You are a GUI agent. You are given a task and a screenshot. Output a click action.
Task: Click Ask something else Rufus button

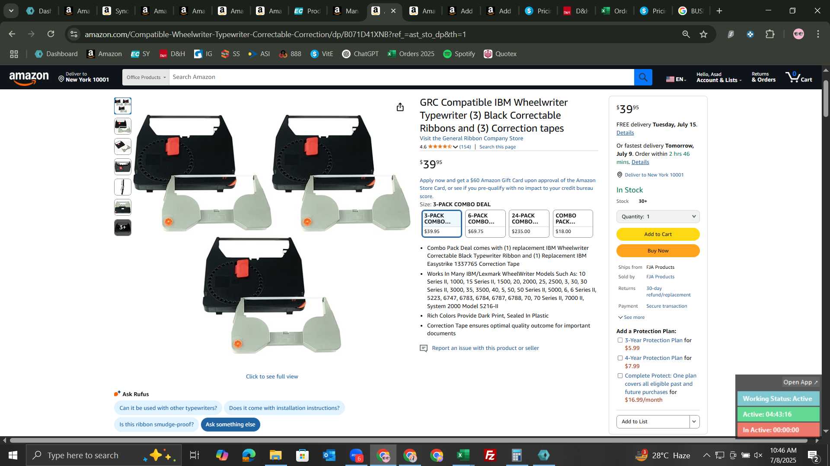pos(230,425)
